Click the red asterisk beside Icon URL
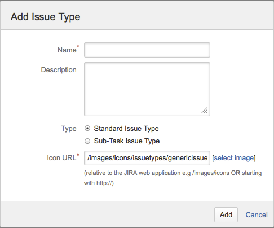The image size is (274, 228). [x=78, y=155]
